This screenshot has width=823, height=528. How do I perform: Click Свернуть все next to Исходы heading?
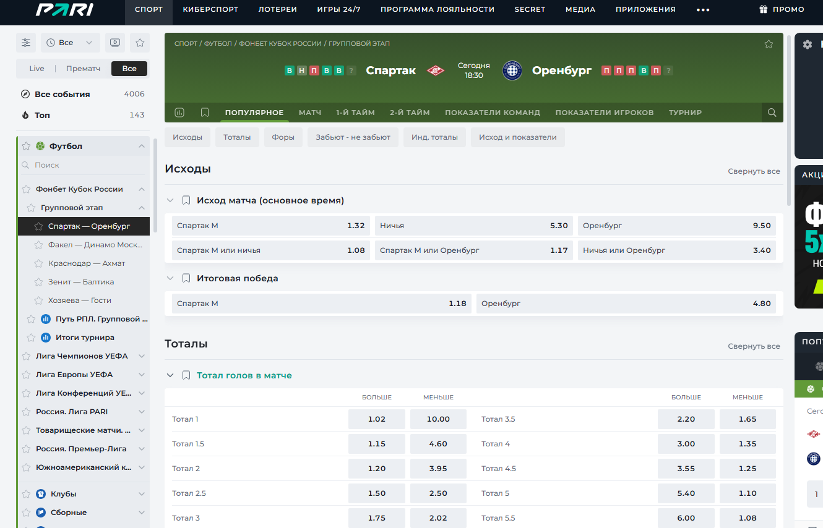pyautogui.click(x=754, y=171)
